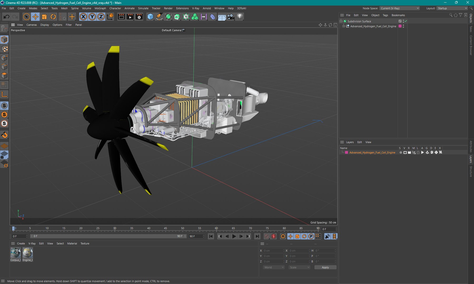Screen dimensions: 474x284
Task: Open the V-Ray menu in menu bar
Action: click(x=195, y=8)
